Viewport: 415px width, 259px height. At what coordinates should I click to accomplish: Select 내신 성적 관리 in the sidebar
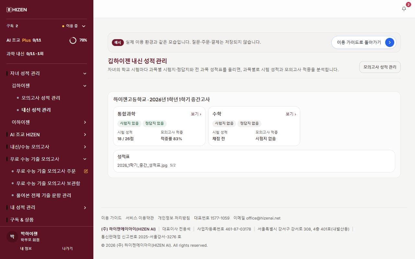pyautogui.click(x=36, y=110)
